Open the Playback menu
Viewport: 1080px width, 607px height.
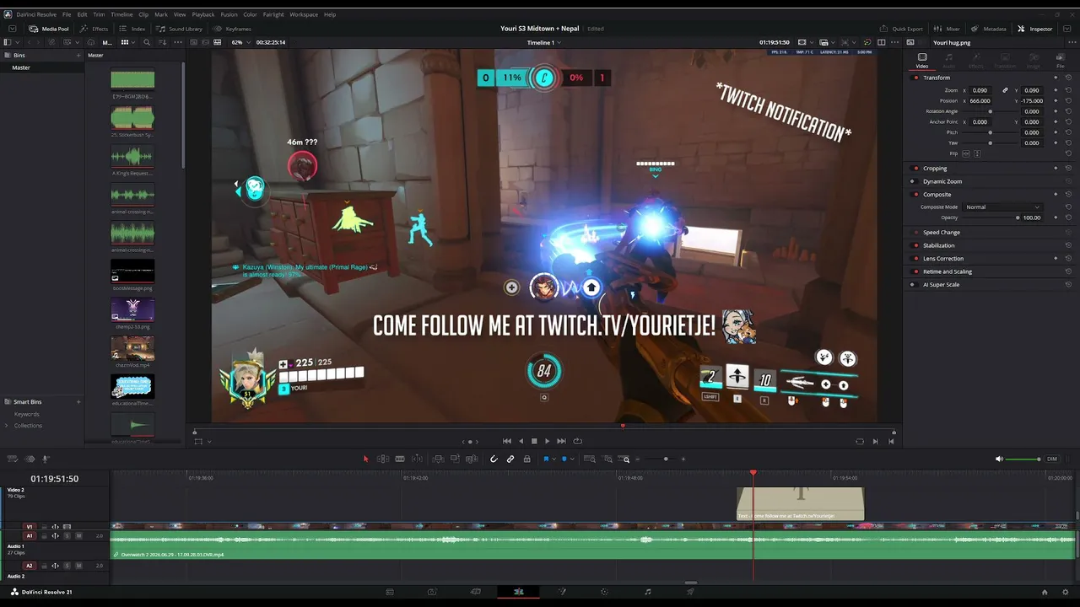coord(203,14)
